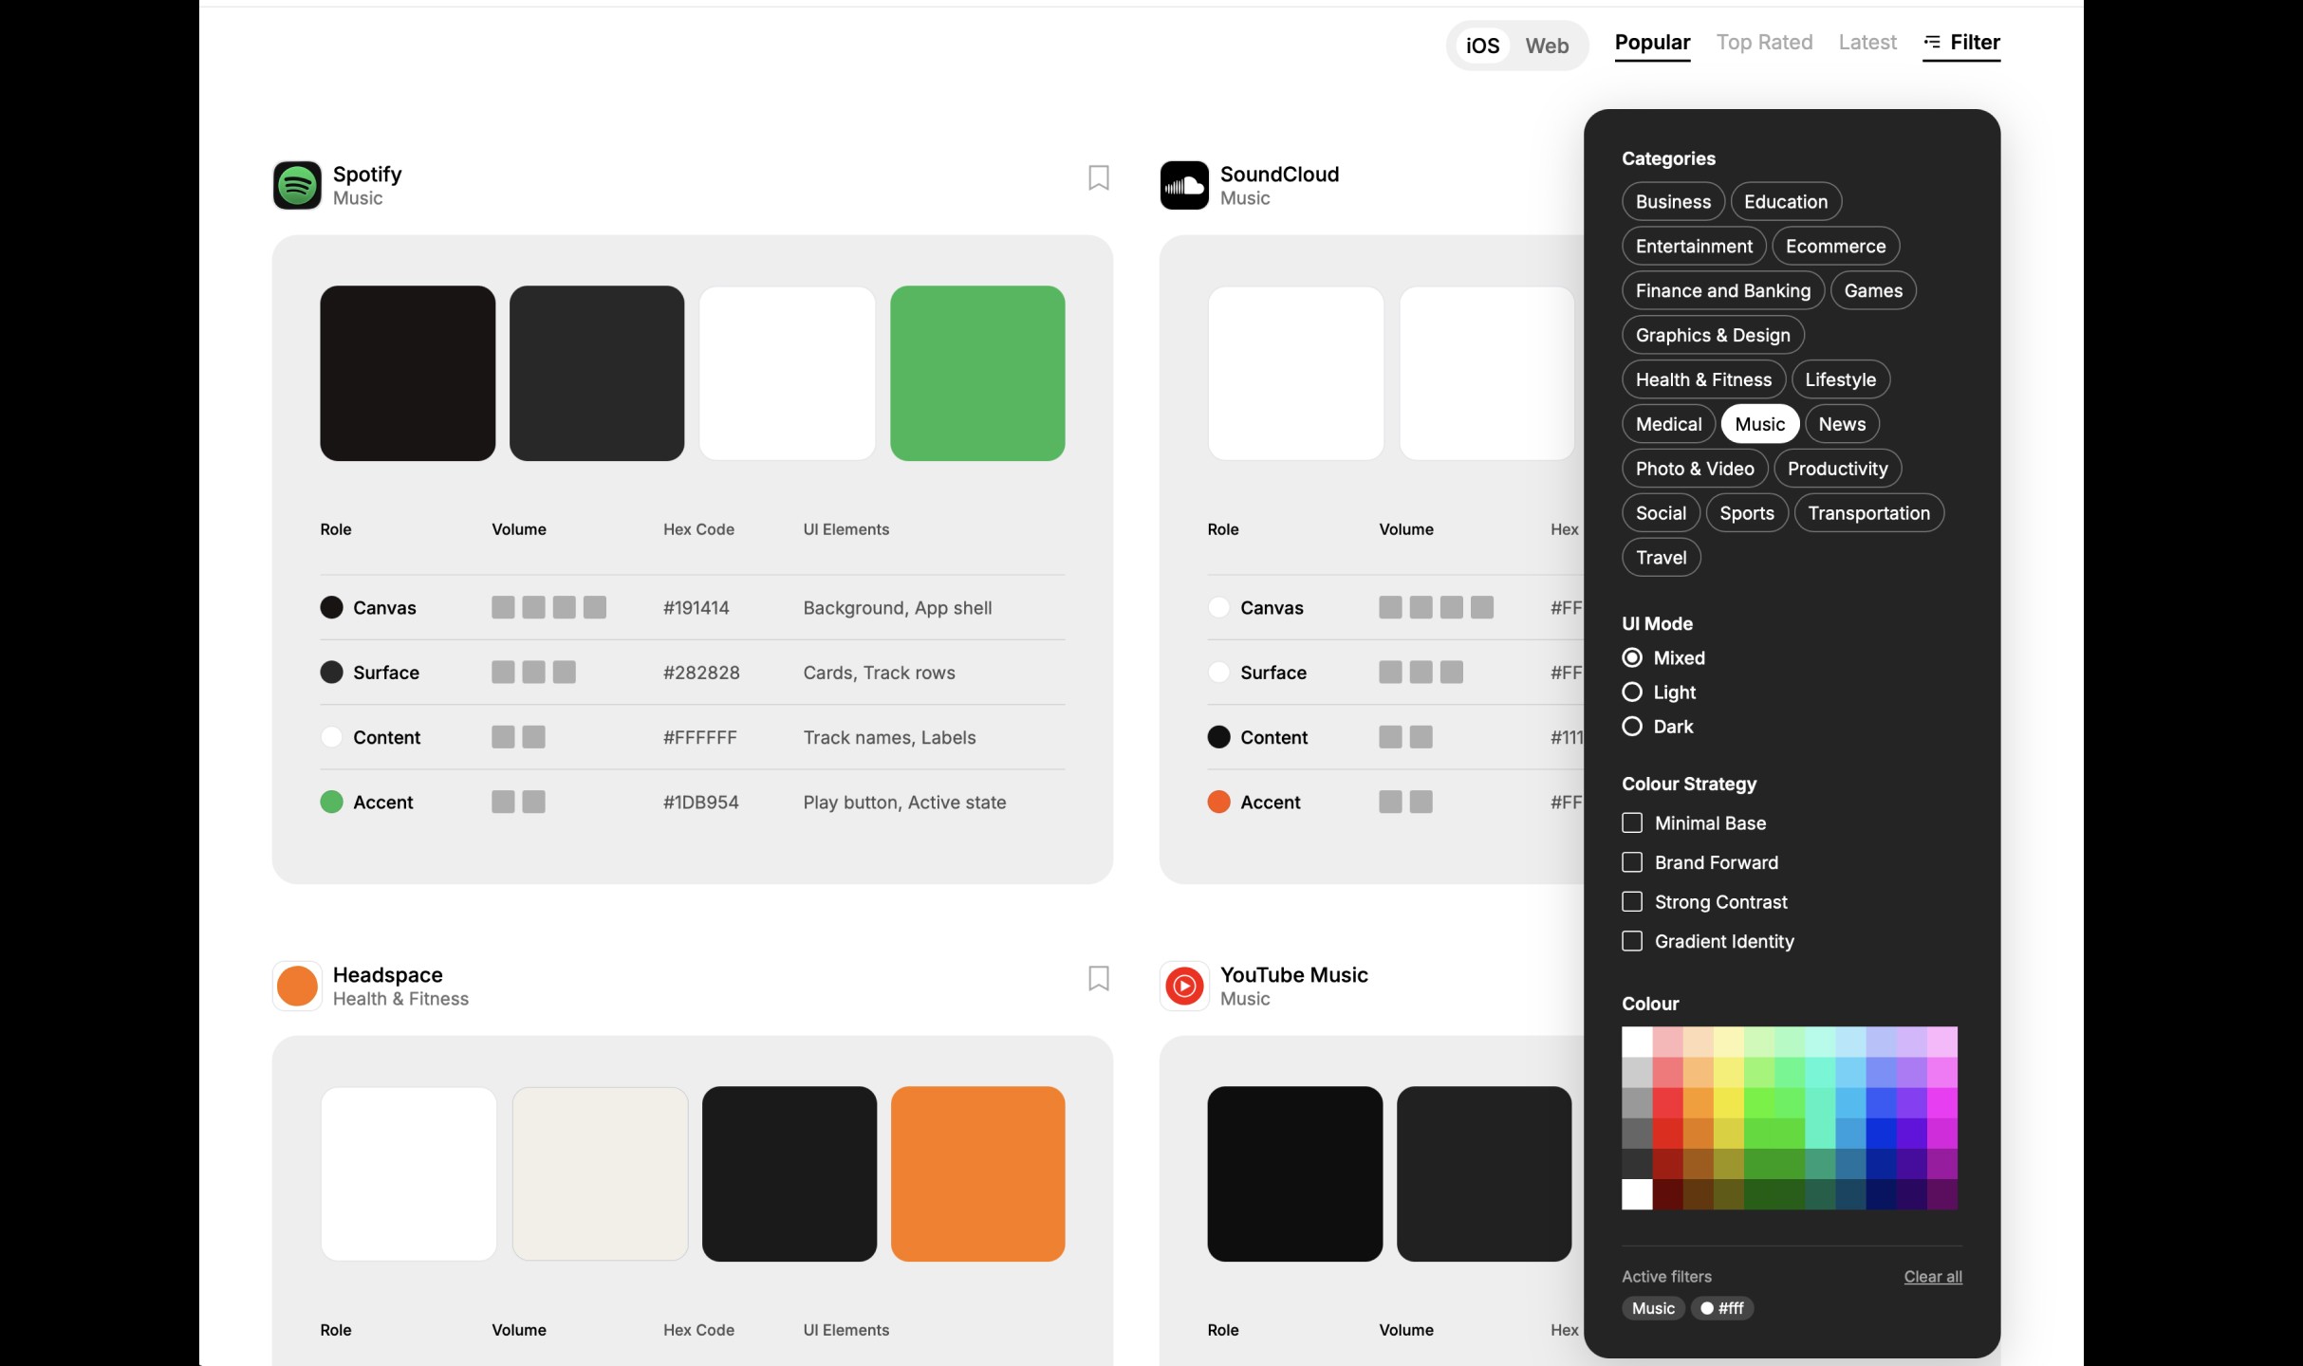Click the Spotify app icon

[297, 185]
